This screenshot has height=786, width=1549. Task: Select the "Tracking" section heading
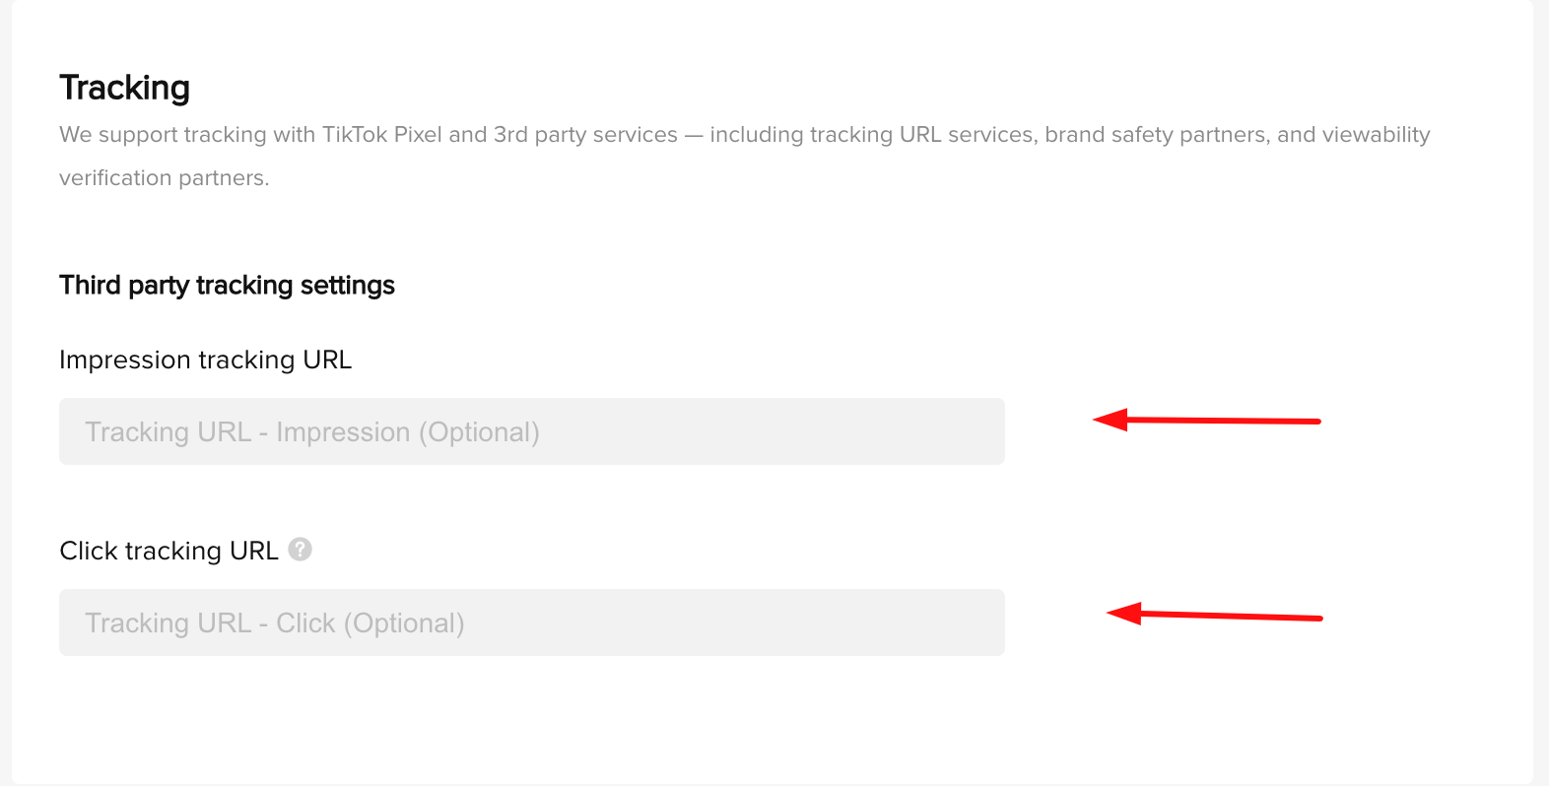tap(124, 88)
